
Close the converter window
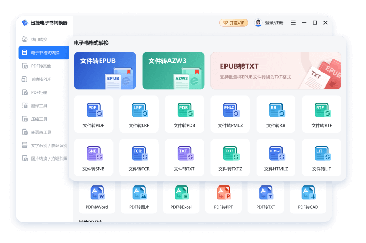coord(326,23)
